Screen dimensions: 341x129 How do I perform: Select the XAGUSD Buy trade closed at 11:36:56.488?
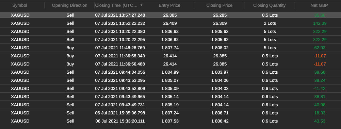tap(170, 64)
